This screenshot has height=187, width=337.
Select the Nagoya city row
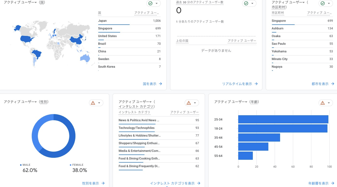coord(302,67)
